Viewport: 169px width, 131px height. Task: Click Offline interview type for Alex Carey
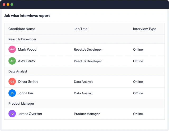pos(138,61)
